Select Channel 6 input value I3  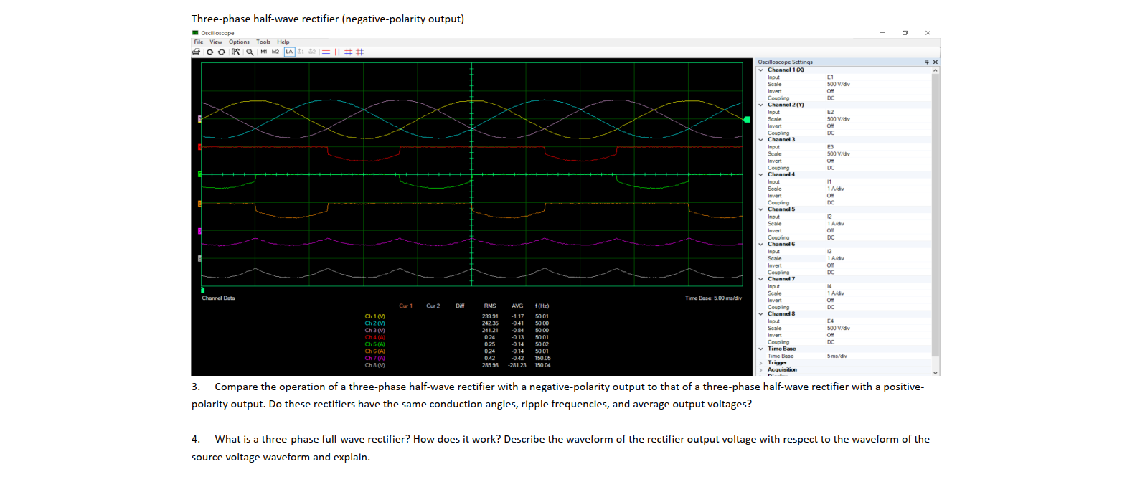click(x=829, y=251)
